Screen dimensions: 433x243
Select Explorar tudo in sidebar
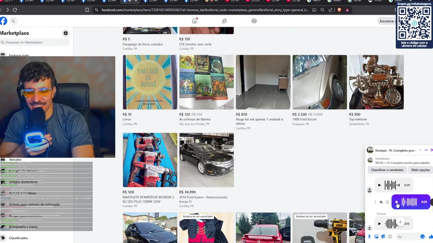19,55
